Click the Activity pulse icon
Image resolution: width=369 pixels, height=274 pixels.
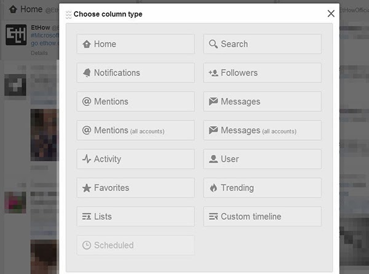(x=87, y=159)
